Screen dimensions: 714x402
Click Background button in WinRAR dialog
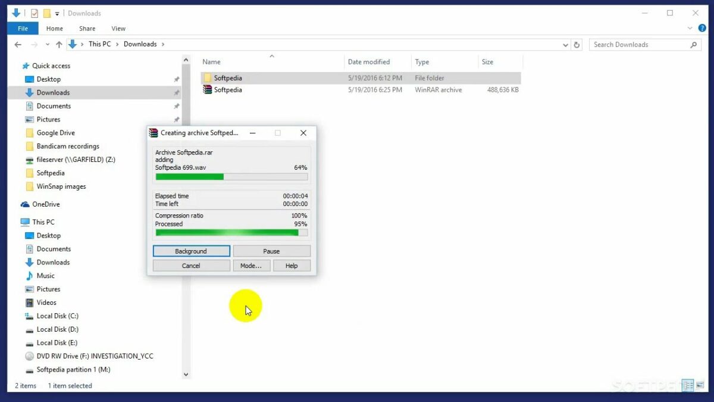click(x=191, y=251)
